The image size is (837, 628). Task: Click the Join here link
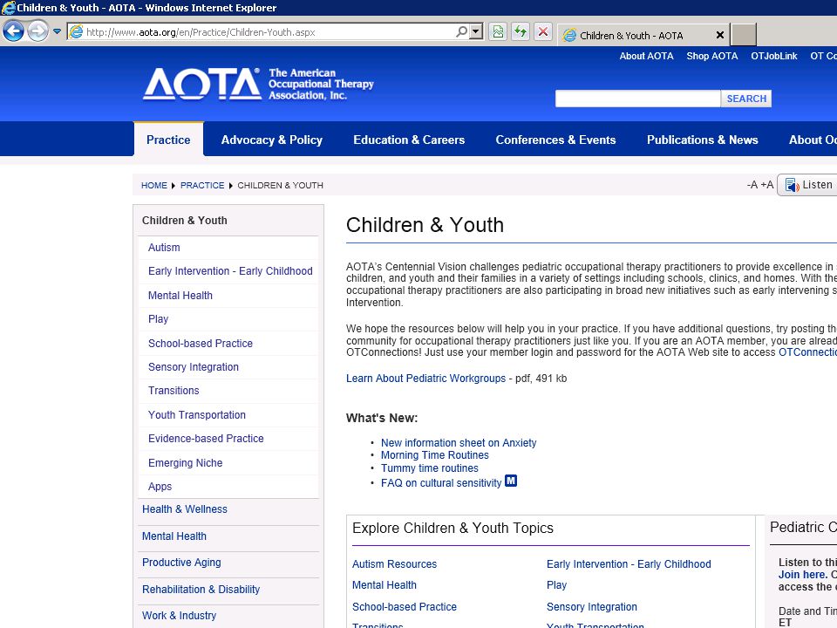tap(802, 575)
